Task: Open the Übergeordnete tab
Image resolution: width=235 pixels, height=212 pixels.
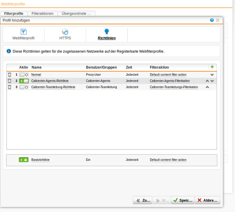Action: tap(76, 13)
